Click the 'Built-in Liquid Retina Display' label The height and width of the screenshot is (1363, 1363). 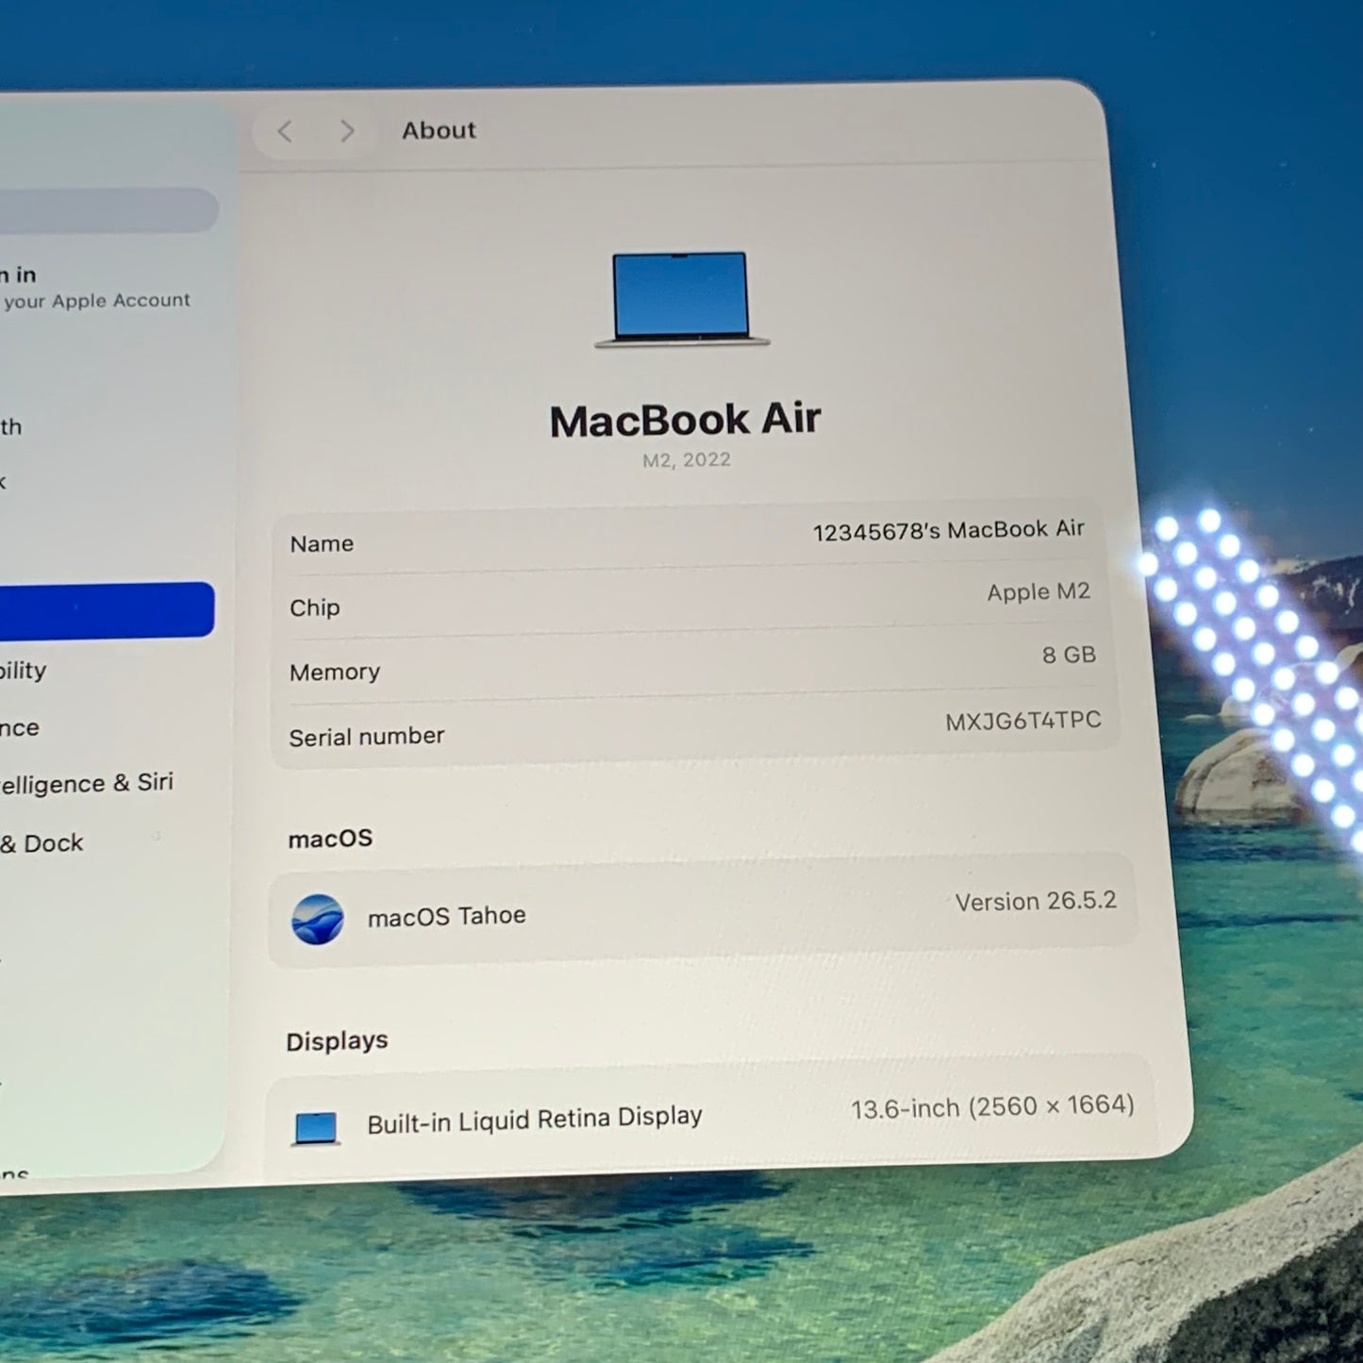[535, 1120]
